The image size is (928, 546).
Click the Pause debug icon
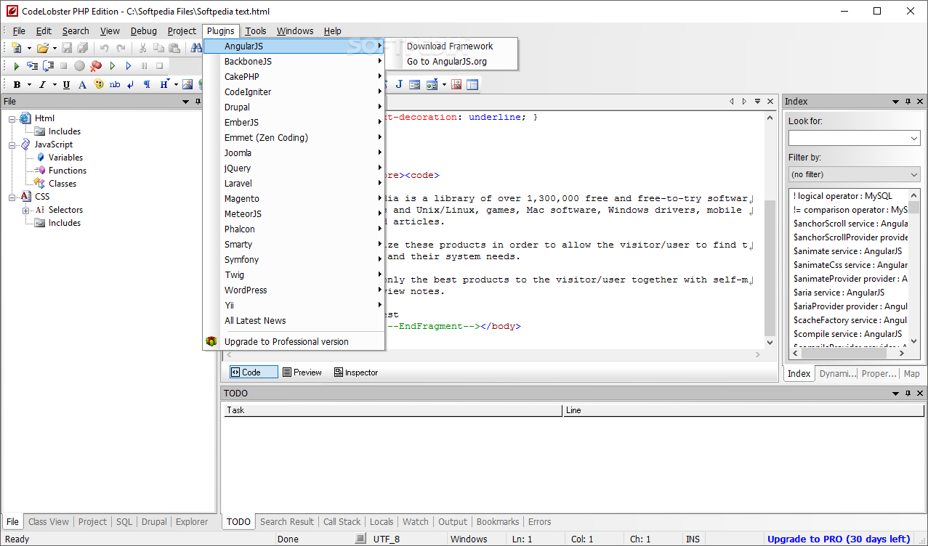(144, 66)
